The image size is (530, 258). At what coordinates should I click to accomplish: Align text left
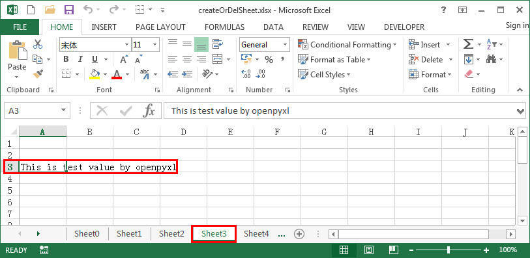173,59
